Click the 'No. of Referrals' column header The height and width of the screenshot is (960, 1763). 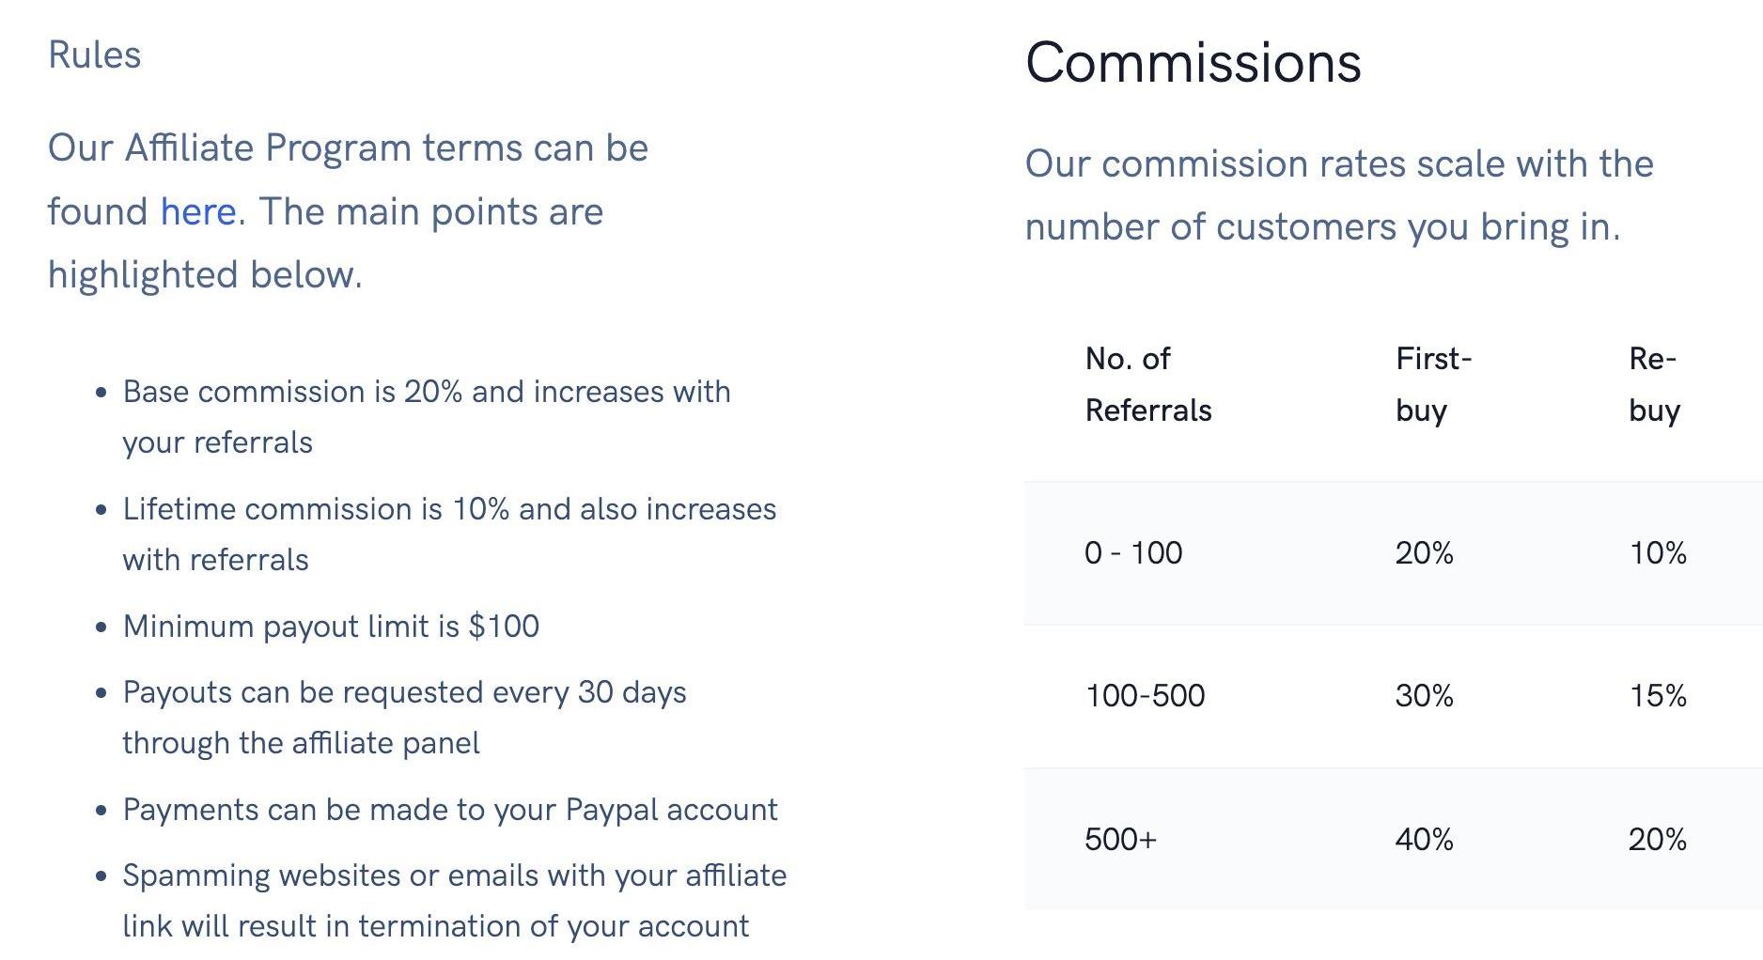(1147, 384)
